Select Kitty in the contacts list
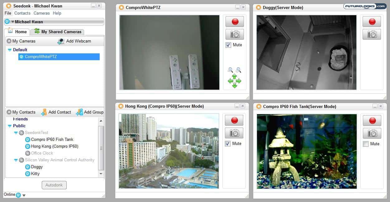This screenshot has height=202, width=390. point(35,174)
